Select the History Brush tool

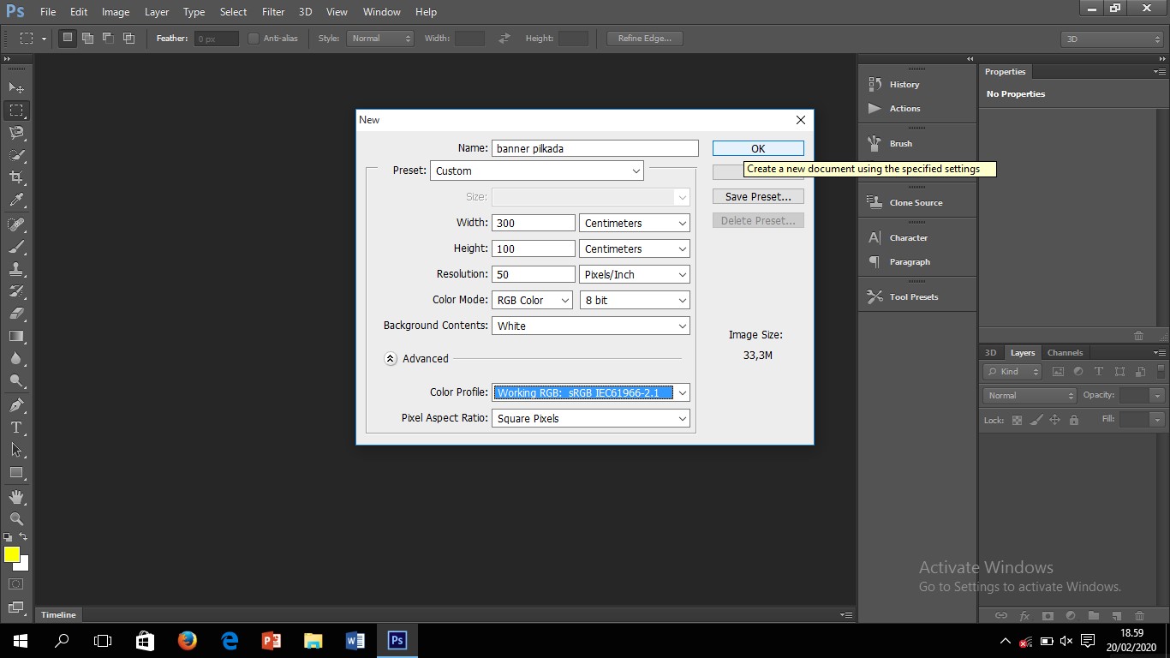pos(16,291)
